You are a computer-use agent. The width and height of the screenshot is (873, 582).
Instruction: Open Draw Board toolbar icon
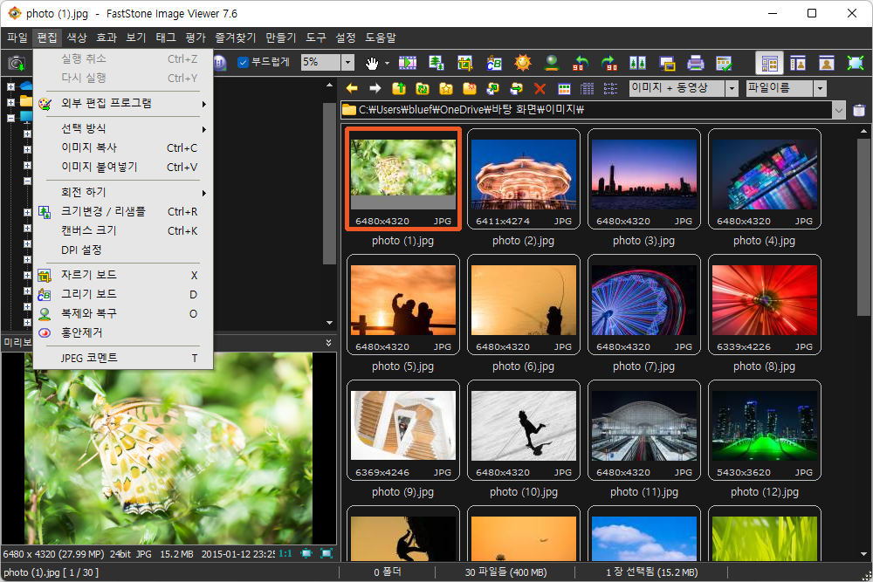[x=494, y=63]
